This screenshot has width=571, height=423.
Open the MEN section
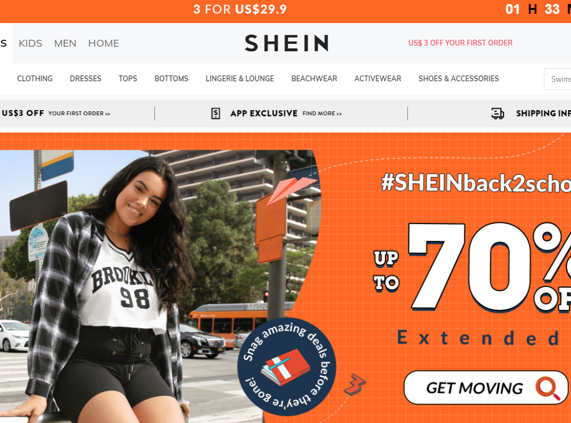coord(65,43)
